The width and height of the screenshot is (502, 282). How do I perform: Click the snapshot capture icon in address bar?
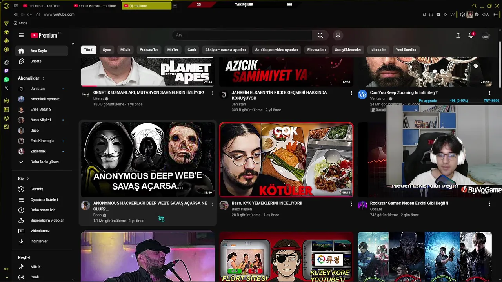point(431,14)
